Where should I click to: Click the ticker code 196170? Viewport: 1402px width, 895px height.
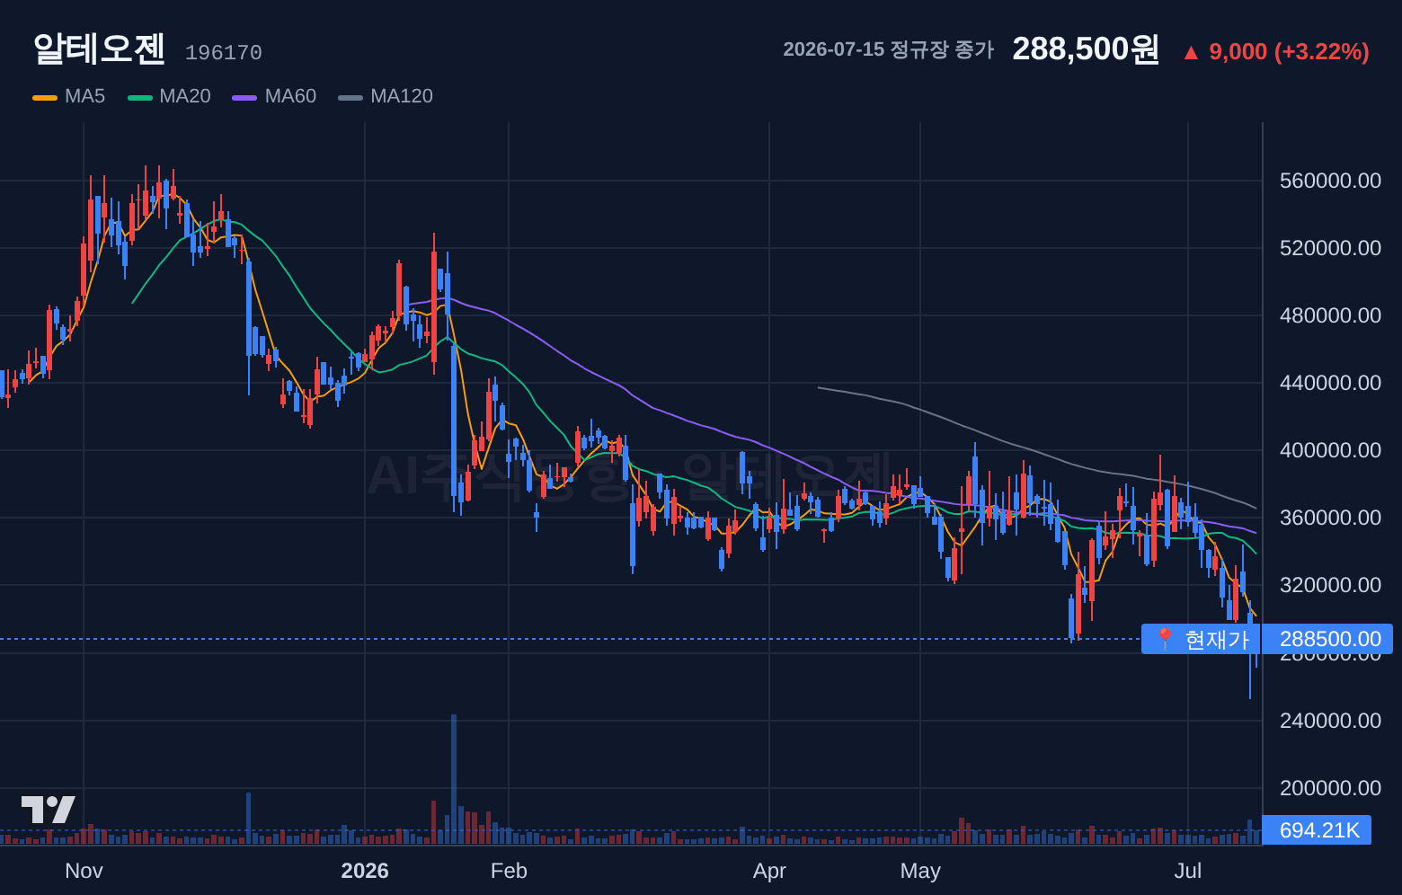(x=224, y=53)
